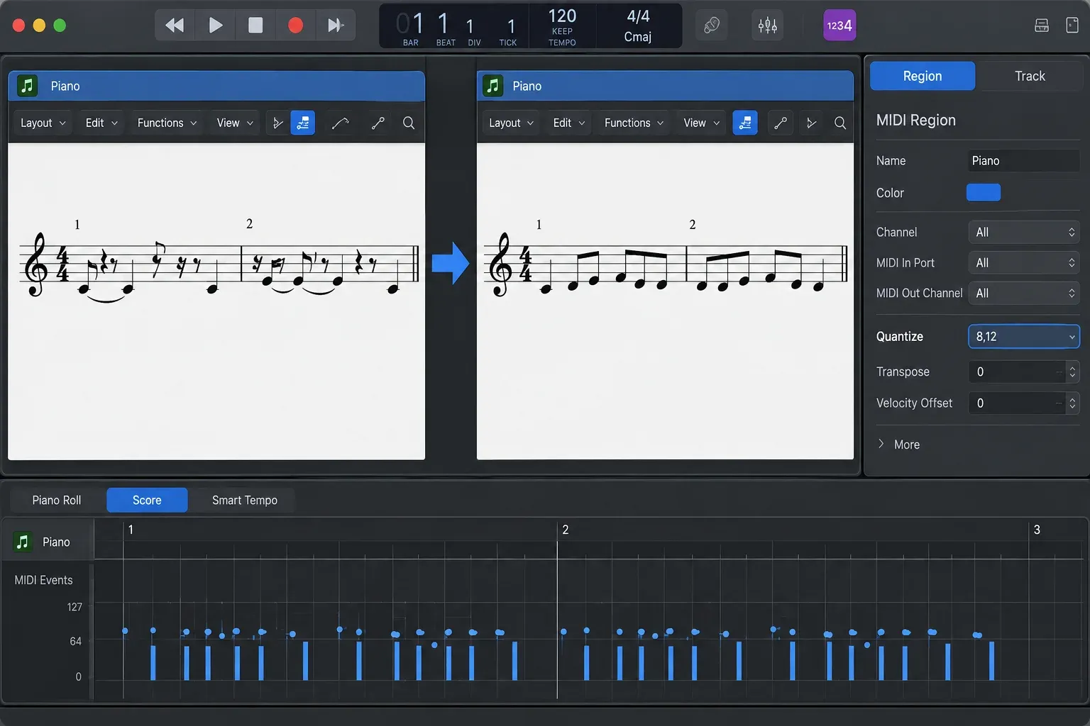Click Piano track icon in bottom editor
This screenshot has width=1090, height=726.
coord(23,542)
